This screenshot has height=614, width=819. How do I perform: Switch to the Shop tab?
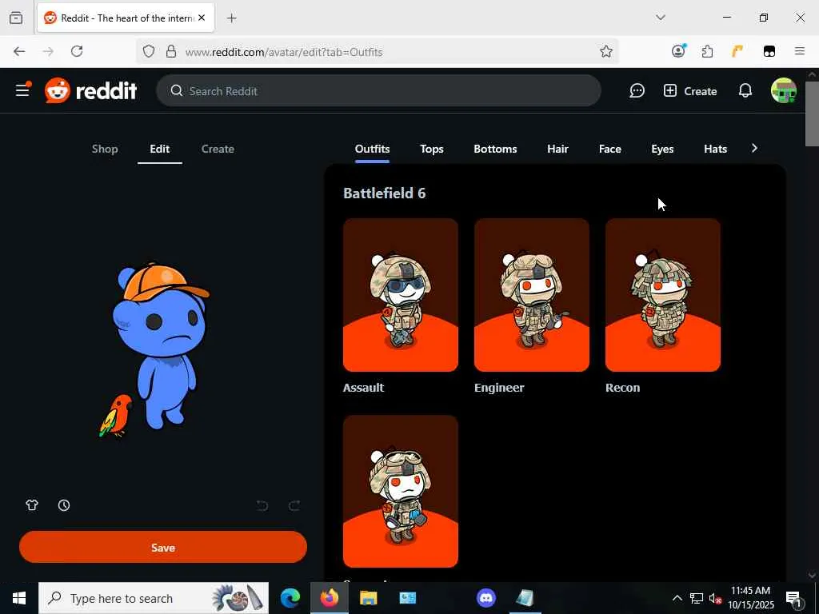(105, 149)
